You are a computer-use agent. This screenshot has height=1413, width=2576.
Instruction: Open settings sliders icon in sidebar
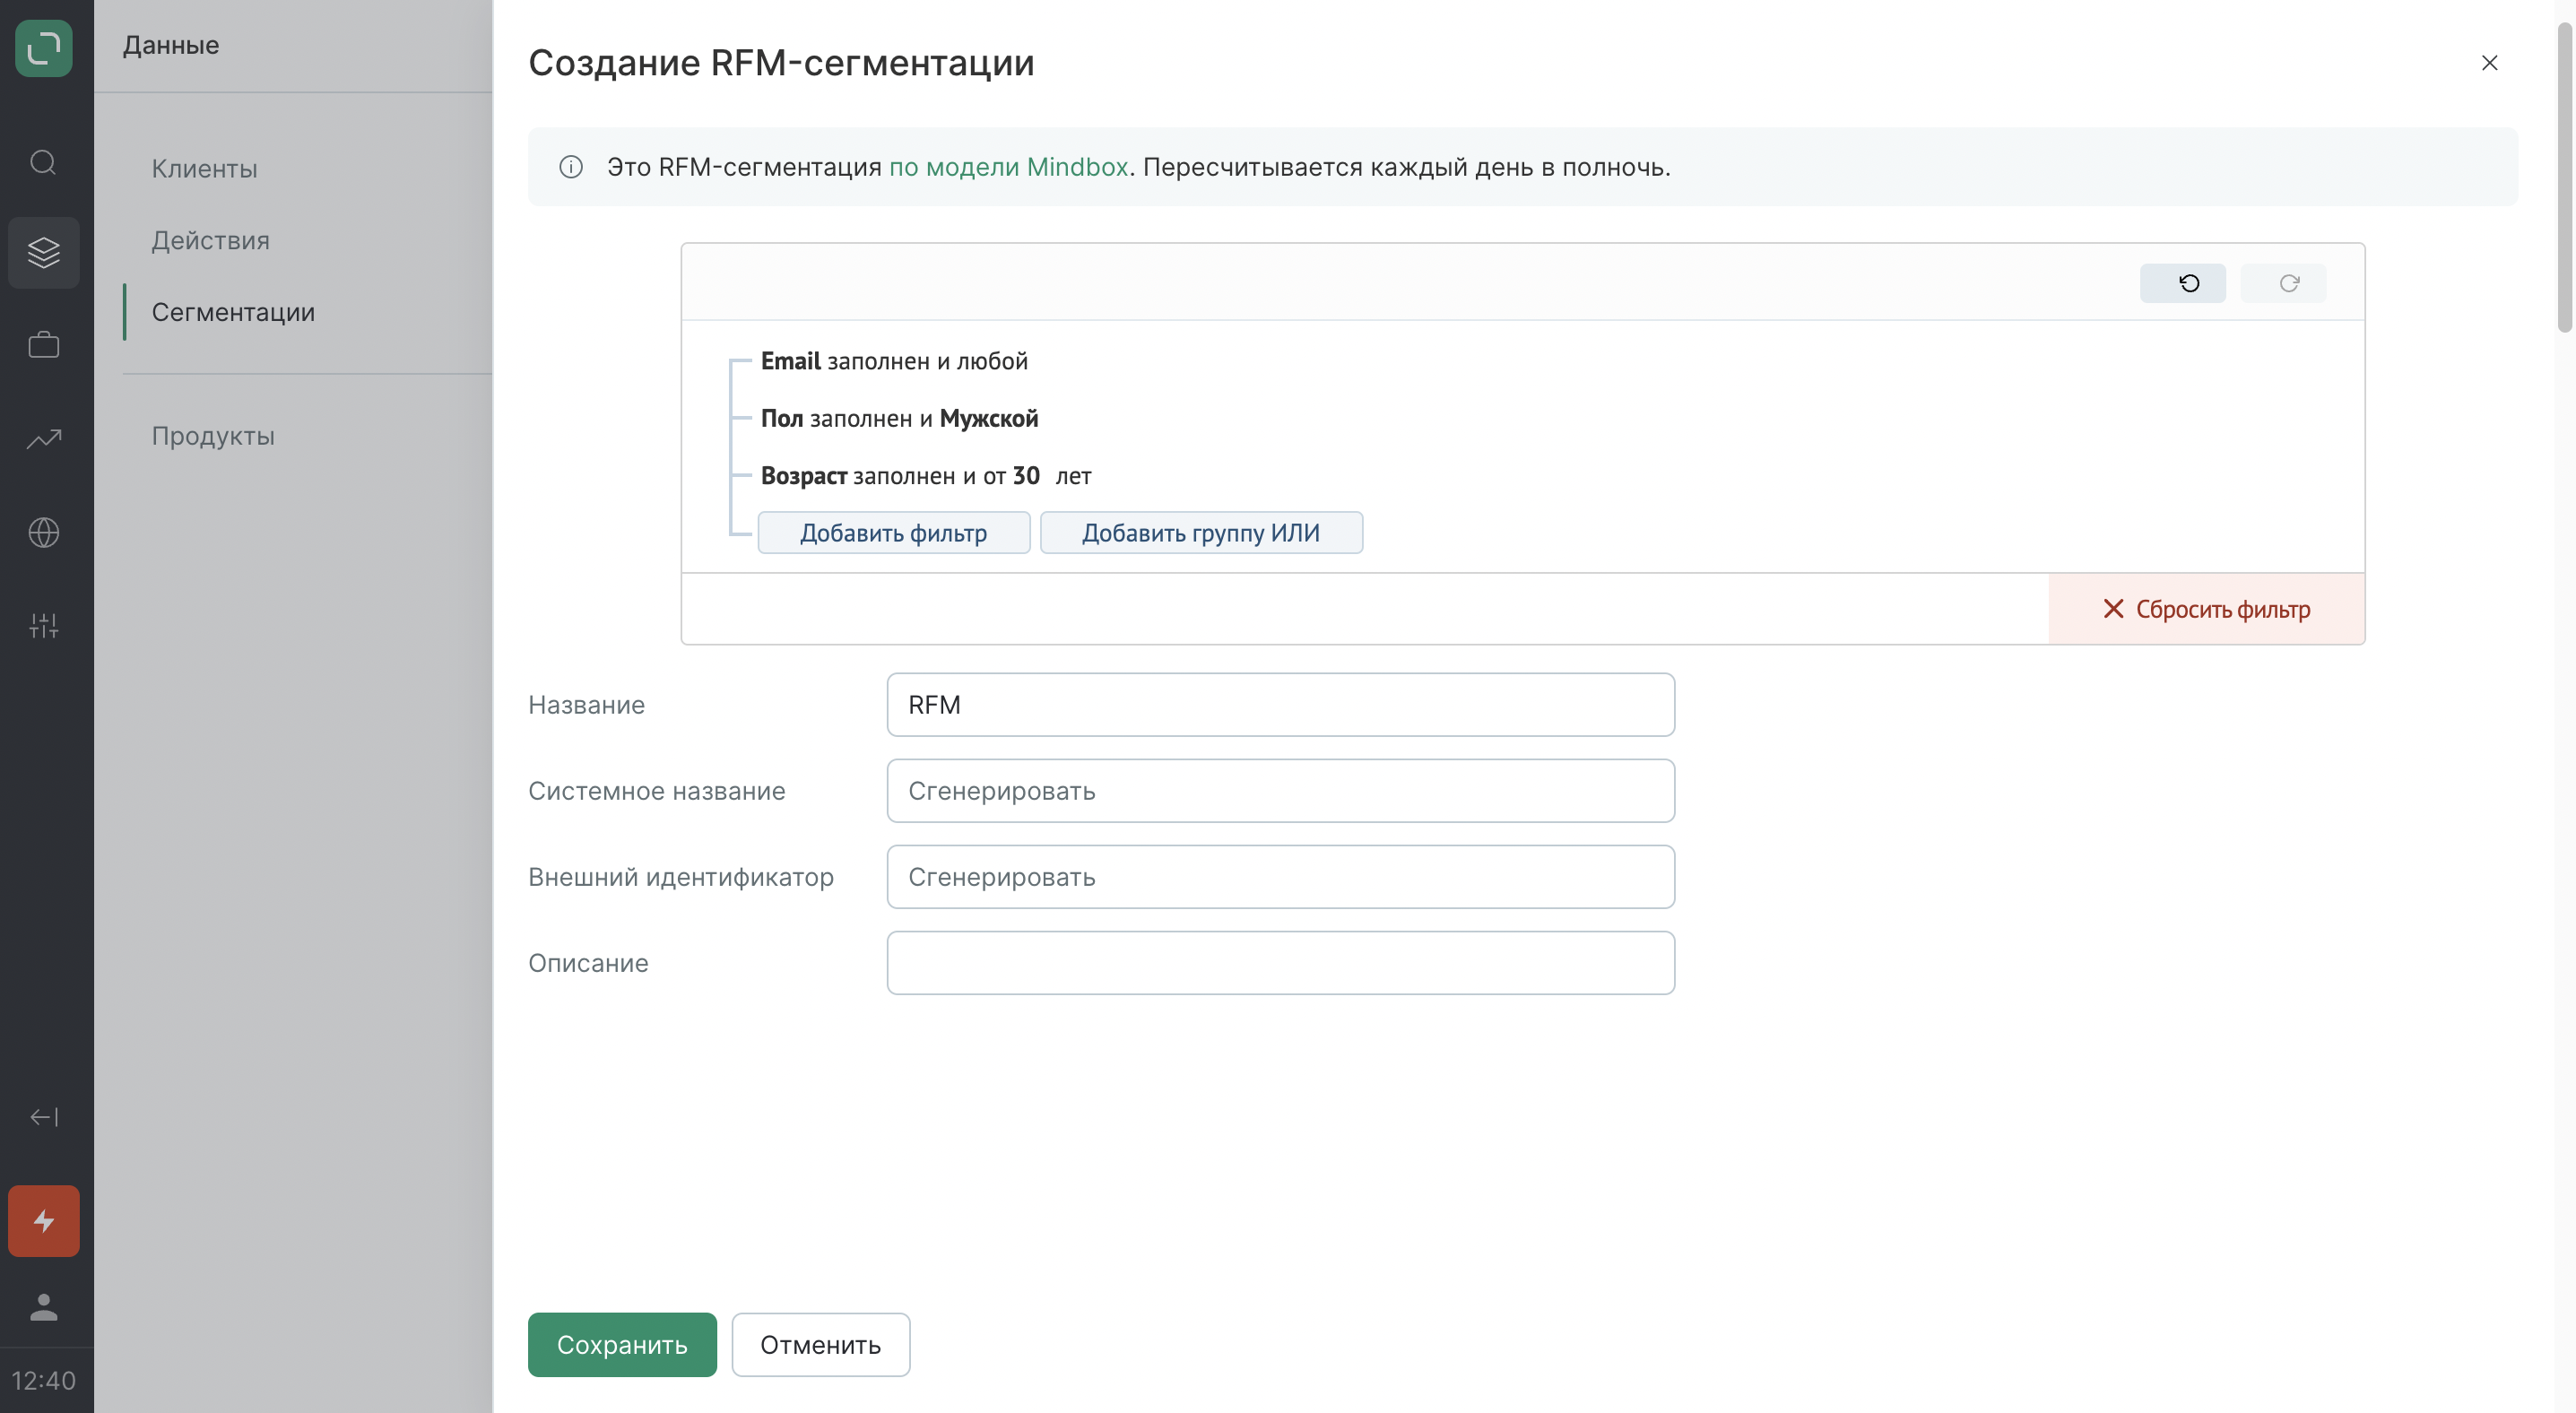tap(44, 625)
